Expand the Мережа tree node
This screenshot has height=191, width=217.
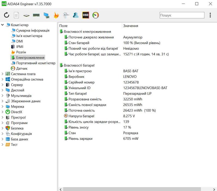tap(2, 106)
